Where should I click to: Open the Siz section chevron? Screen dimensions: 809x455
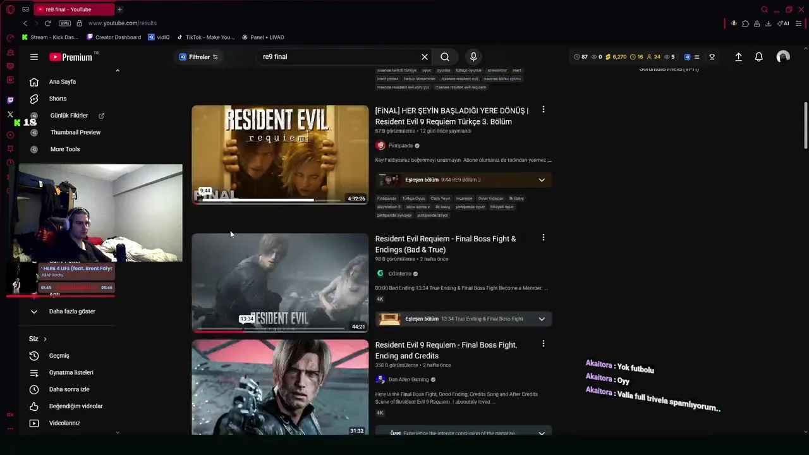45,339
